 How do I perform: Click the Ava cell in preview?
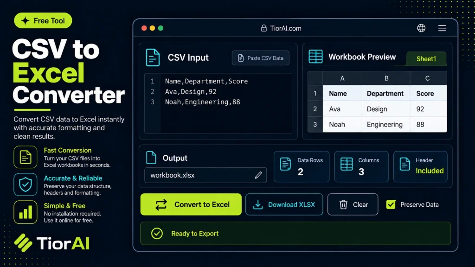(342, 109)
